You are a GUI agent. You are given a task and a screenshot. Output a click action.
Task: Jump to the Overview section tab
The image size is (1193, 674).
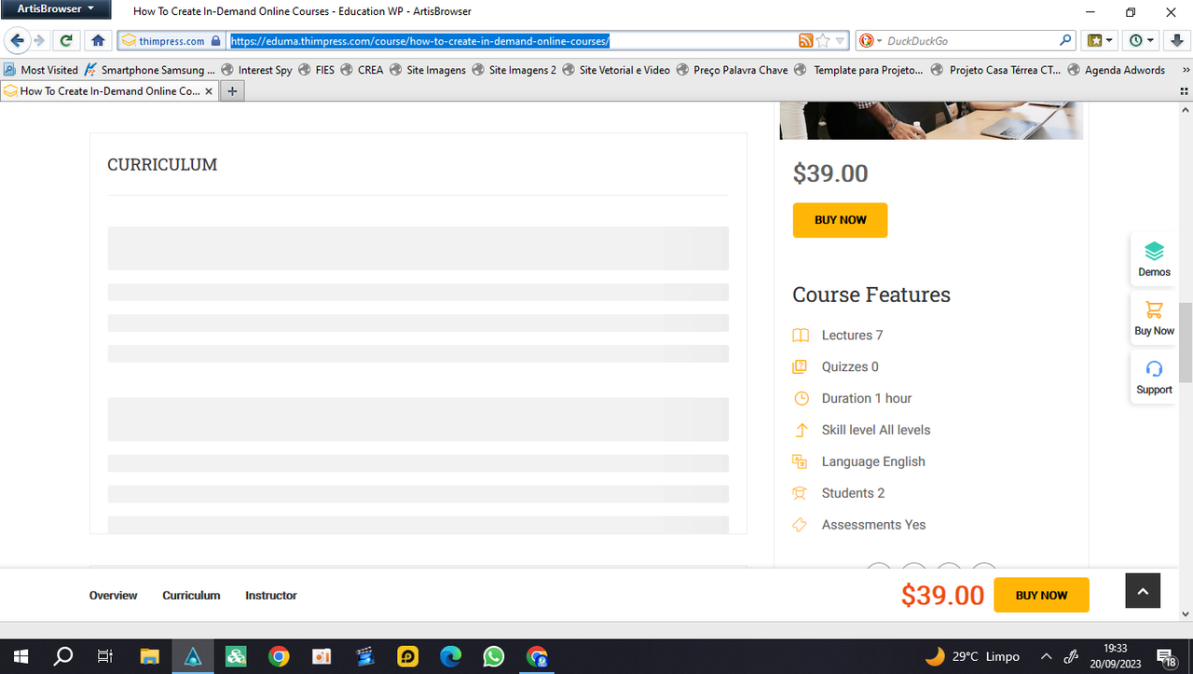(x=113, y=596)
